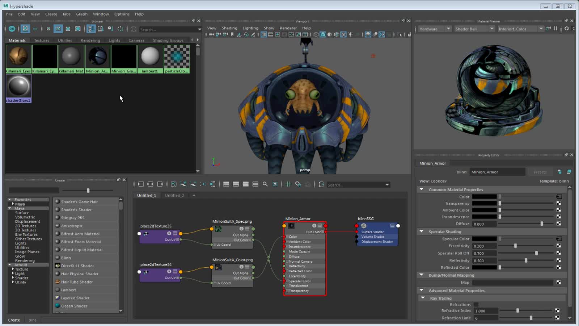Click the Ocean Shader icon in Create list

point(57,306)
